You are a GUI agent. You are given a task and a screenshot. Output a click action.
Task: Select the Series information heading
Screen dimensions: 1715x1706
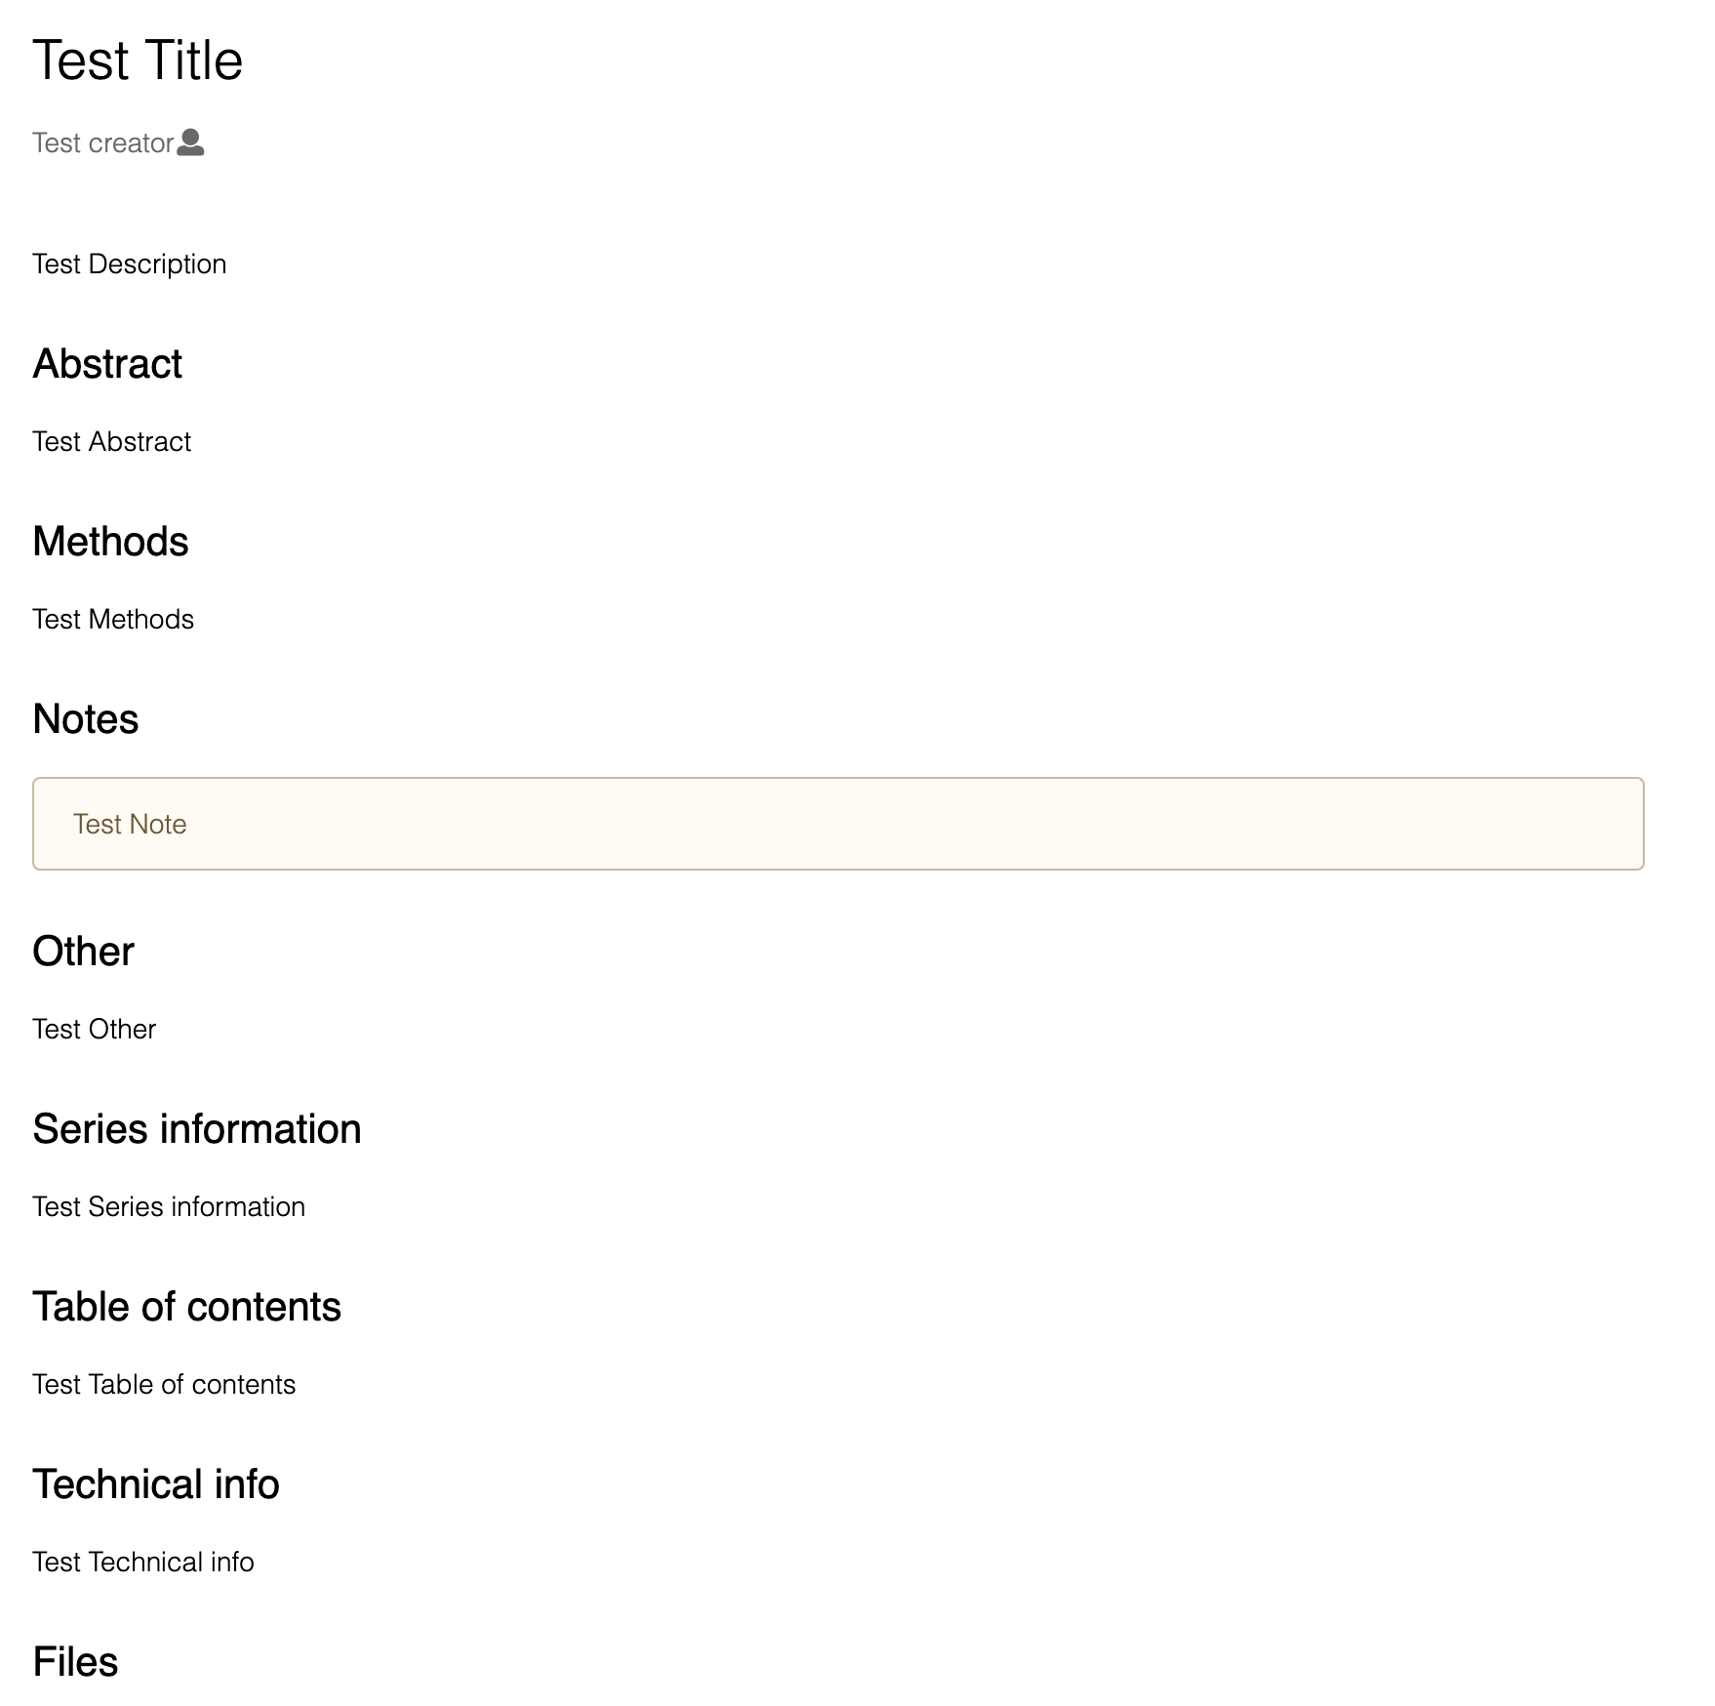click(197, 1129)
